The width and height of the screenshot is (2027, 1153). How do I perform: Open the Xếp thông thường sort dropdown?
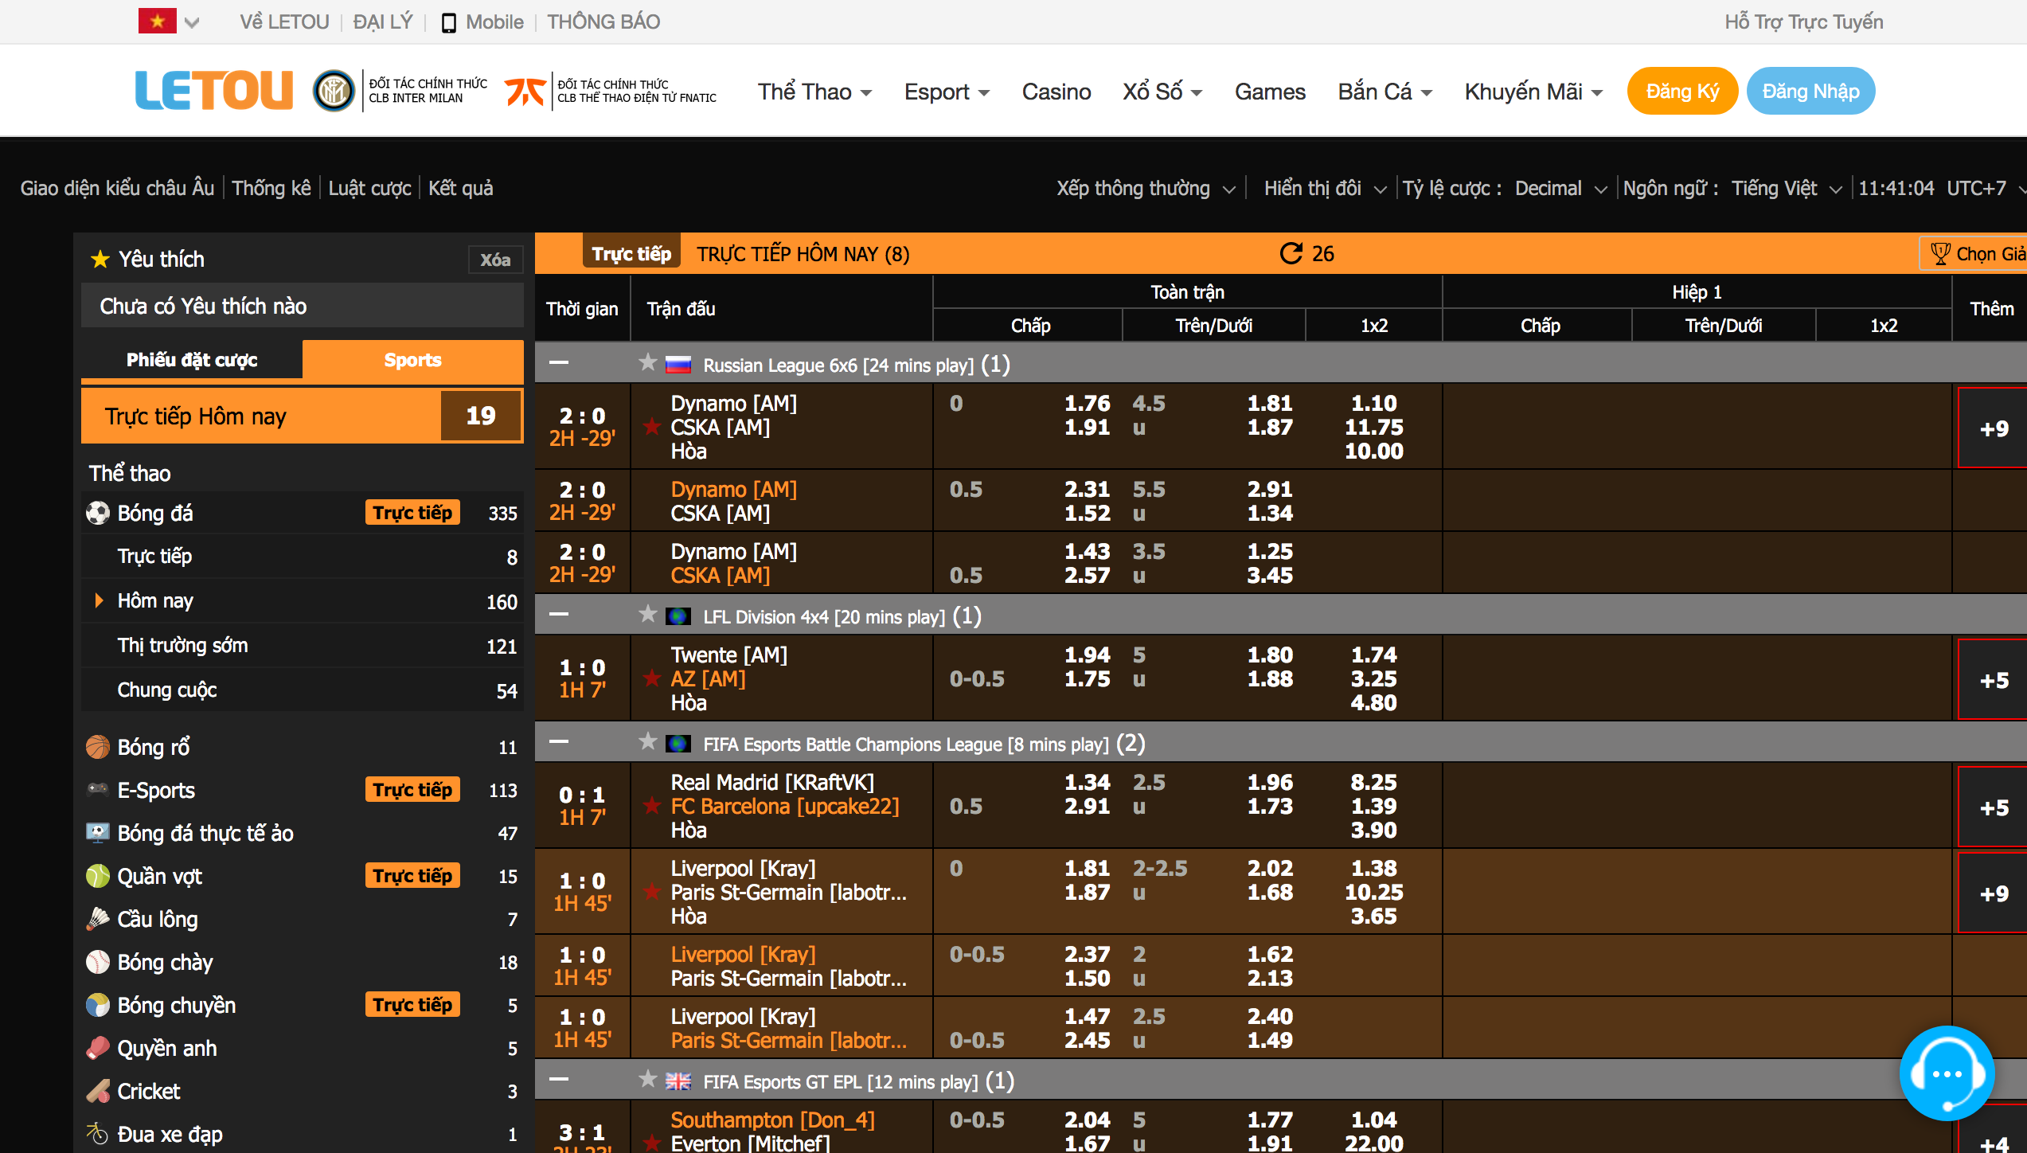[1146, 189]
